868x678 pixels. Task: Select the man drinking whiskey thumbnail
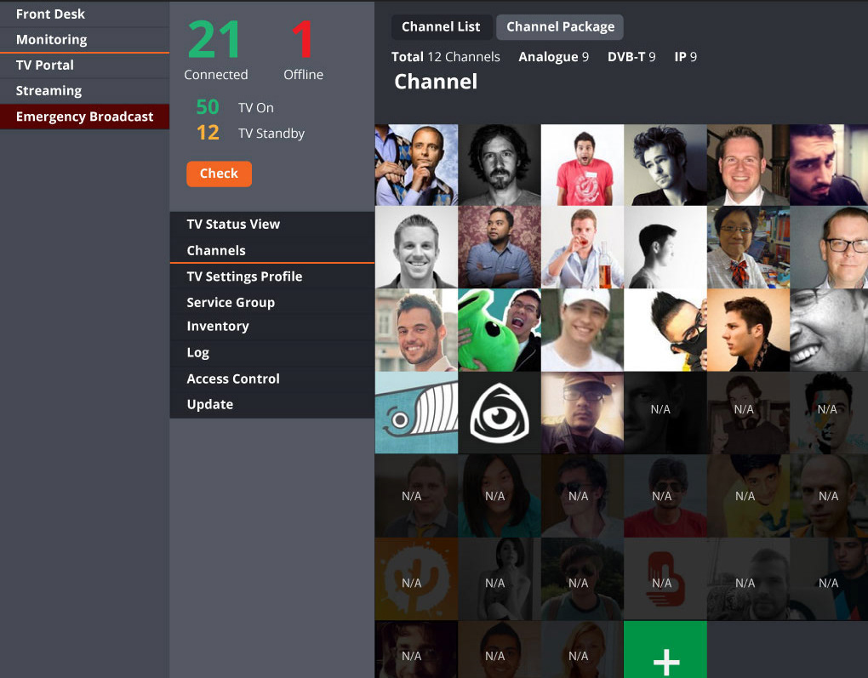pyautogui.click(x=582, y=248)
